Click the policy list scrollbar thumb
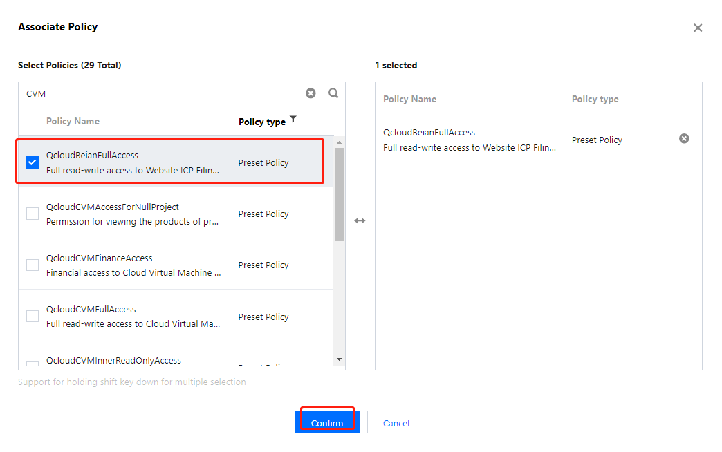 [340, 194]
